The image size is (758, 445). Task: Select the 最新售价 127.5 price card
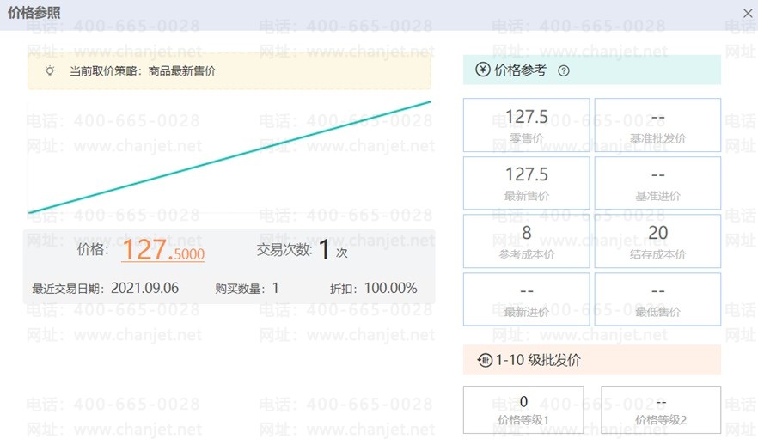pyautogui.click(x=527, y=183)
